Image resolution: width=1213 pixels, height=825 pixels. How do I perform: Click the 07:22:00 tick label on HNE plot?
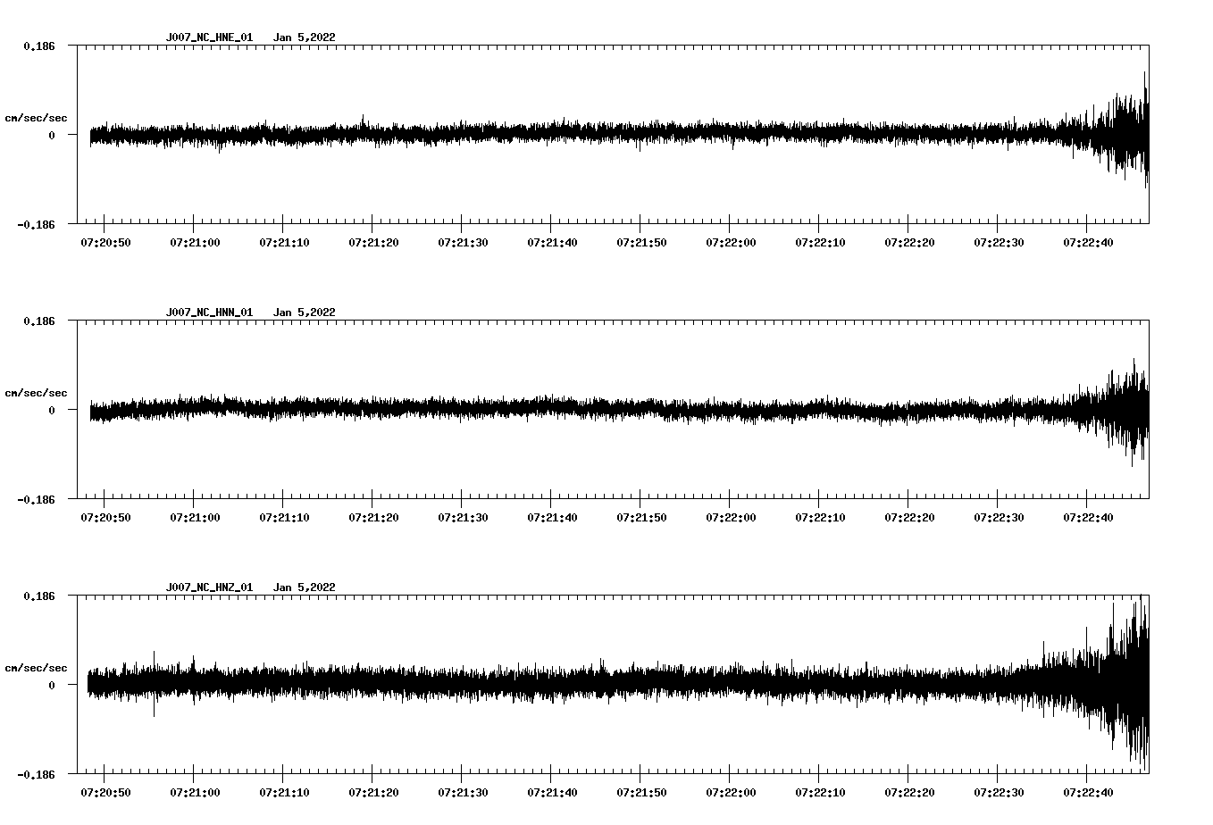(x=731, y=242)
